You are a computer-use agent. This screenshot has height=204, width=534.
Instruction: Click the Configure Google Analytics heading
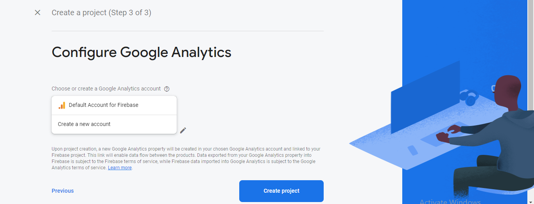coord(142,52)
